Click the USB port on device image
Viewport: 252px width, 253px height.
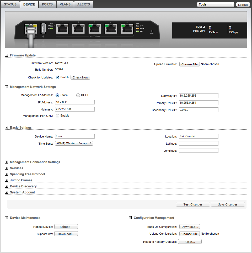(43, 28)
